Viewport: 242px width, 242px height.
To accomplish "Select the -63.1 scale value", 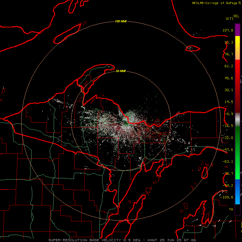I will tap(228, 162).
